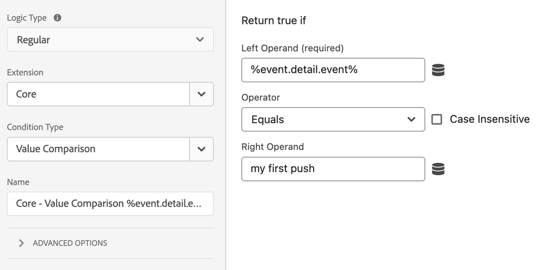The image size is (544, 270).
Task: Enable the Case Insensitive checkbox
Action: click(x=437, y=120)
